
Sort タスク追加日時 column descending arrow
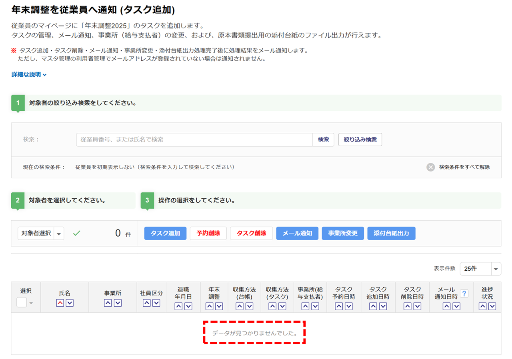click(383, 307)
